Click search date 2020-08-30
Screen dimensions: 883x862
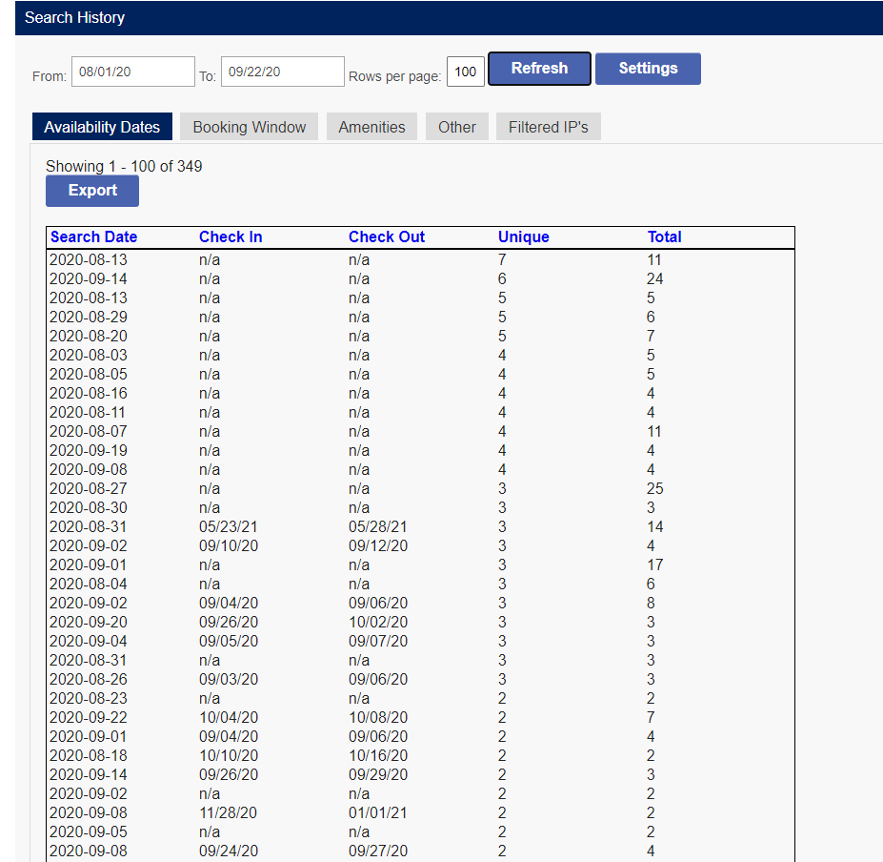click(89, 507)
